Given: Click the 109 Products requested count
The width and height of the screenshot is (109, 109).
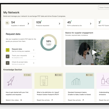Looking at the screenshot, I should 39,22.
